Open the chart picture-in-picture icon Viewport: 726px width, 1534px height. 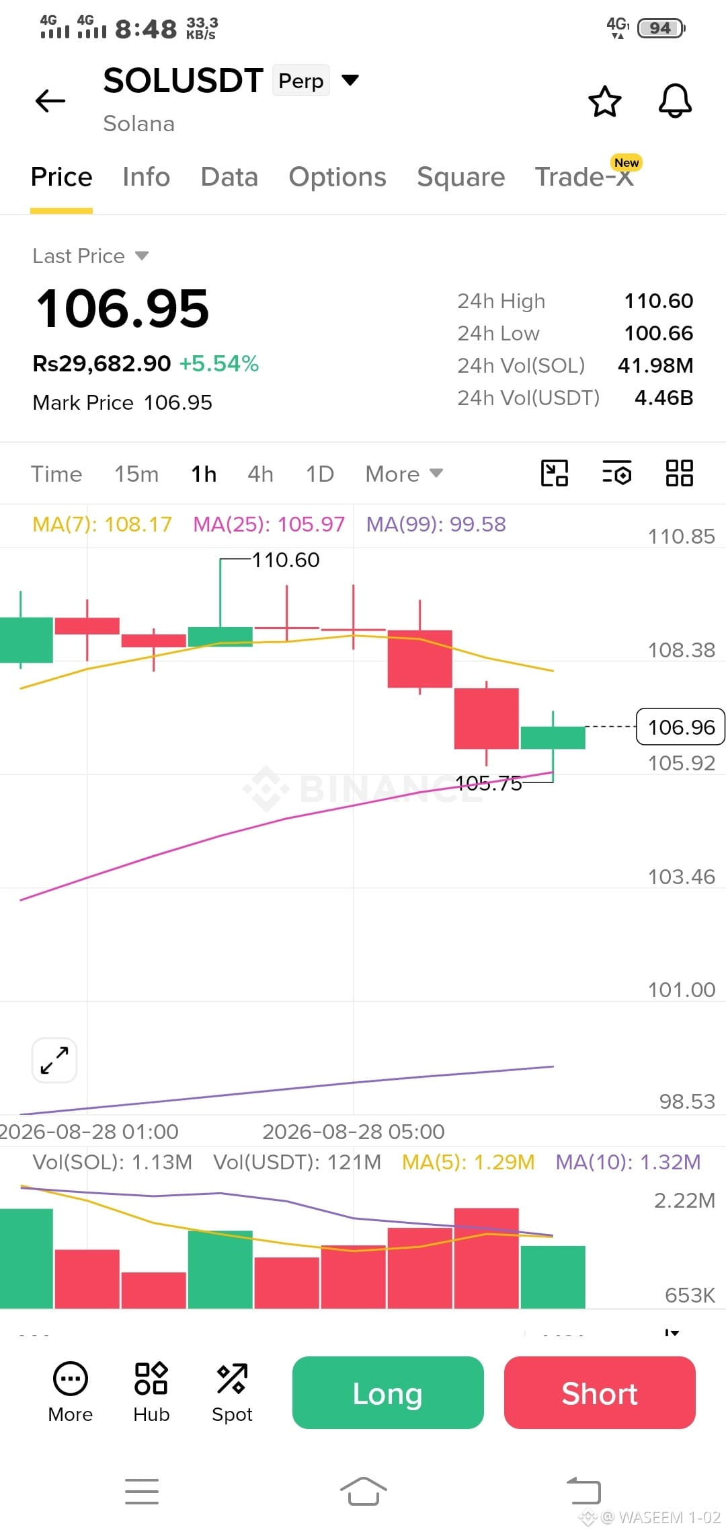[555, 473]
